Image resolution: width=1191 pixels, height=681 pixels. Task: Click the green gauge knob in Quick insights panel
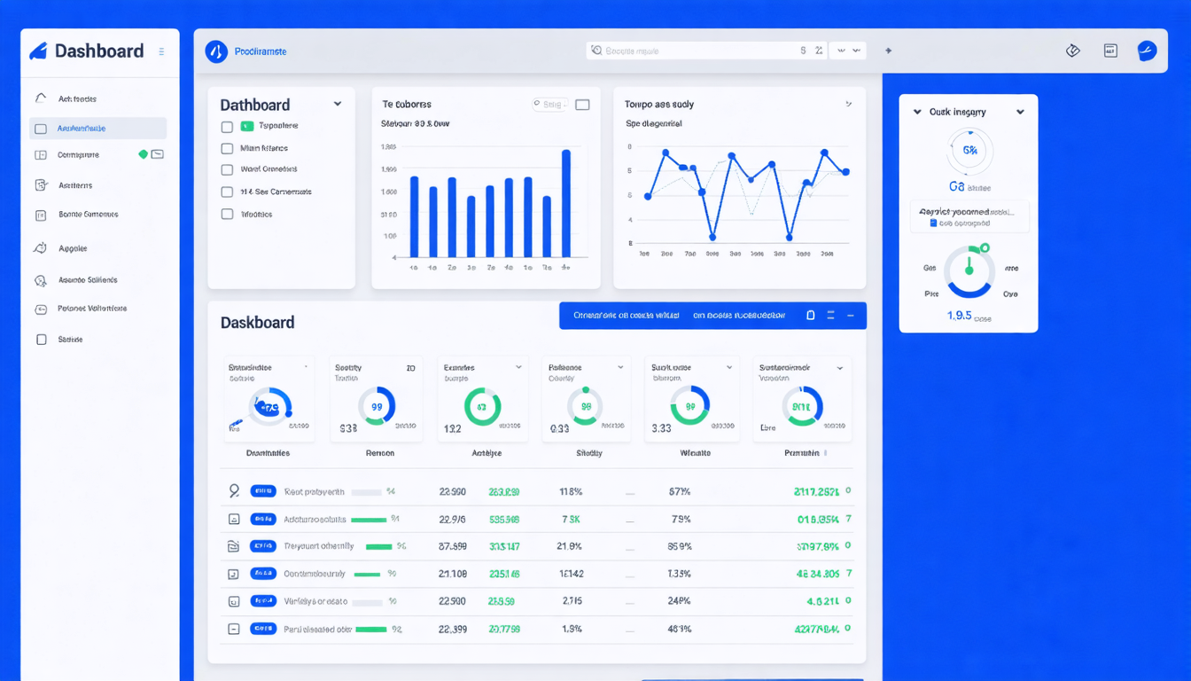click(x=985, y=248)
